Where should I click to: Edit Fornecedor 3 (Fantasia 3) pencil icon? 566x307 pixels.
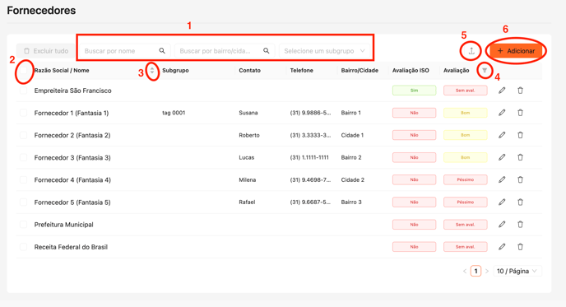[x=502, y=157]
